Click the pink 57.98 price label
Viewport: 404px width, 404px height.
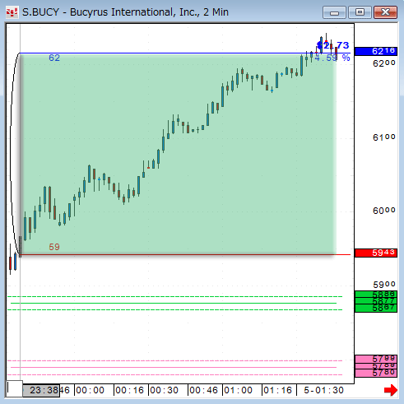(376, 359)
